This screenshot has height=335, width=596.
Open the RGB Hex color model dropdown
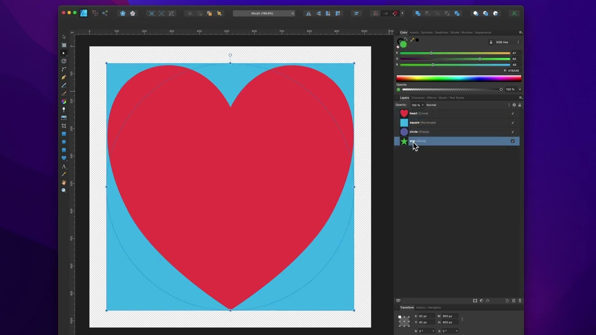[x=507, y=42]
